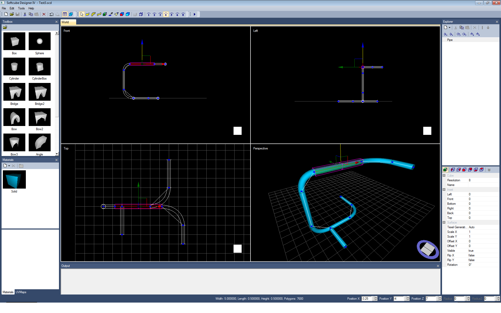Toggle the four-viewport layout button

coord(65,14)
